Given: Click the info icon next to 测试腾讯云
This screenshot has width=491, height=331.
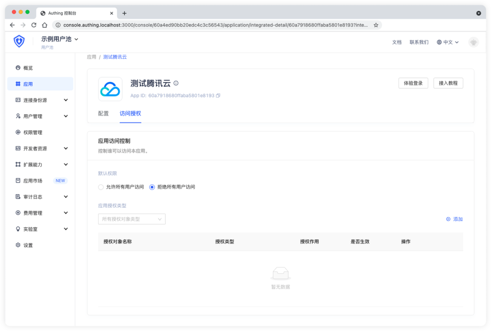Looking at the screenshot, I should pyautogui.click(x=176, y=83).
